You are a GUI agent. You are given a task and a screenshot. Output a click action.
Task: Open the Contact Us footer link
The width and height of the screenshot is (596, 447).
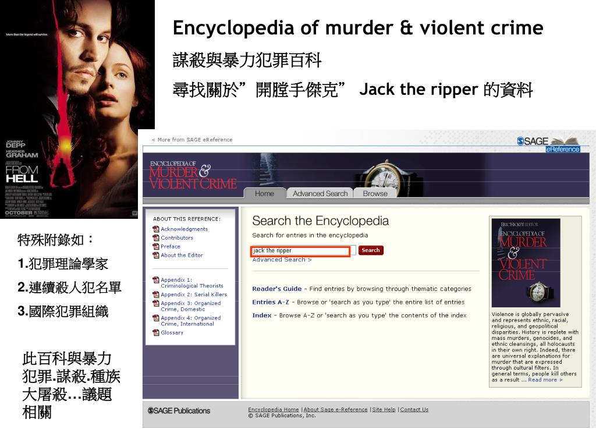coord(414,409)
